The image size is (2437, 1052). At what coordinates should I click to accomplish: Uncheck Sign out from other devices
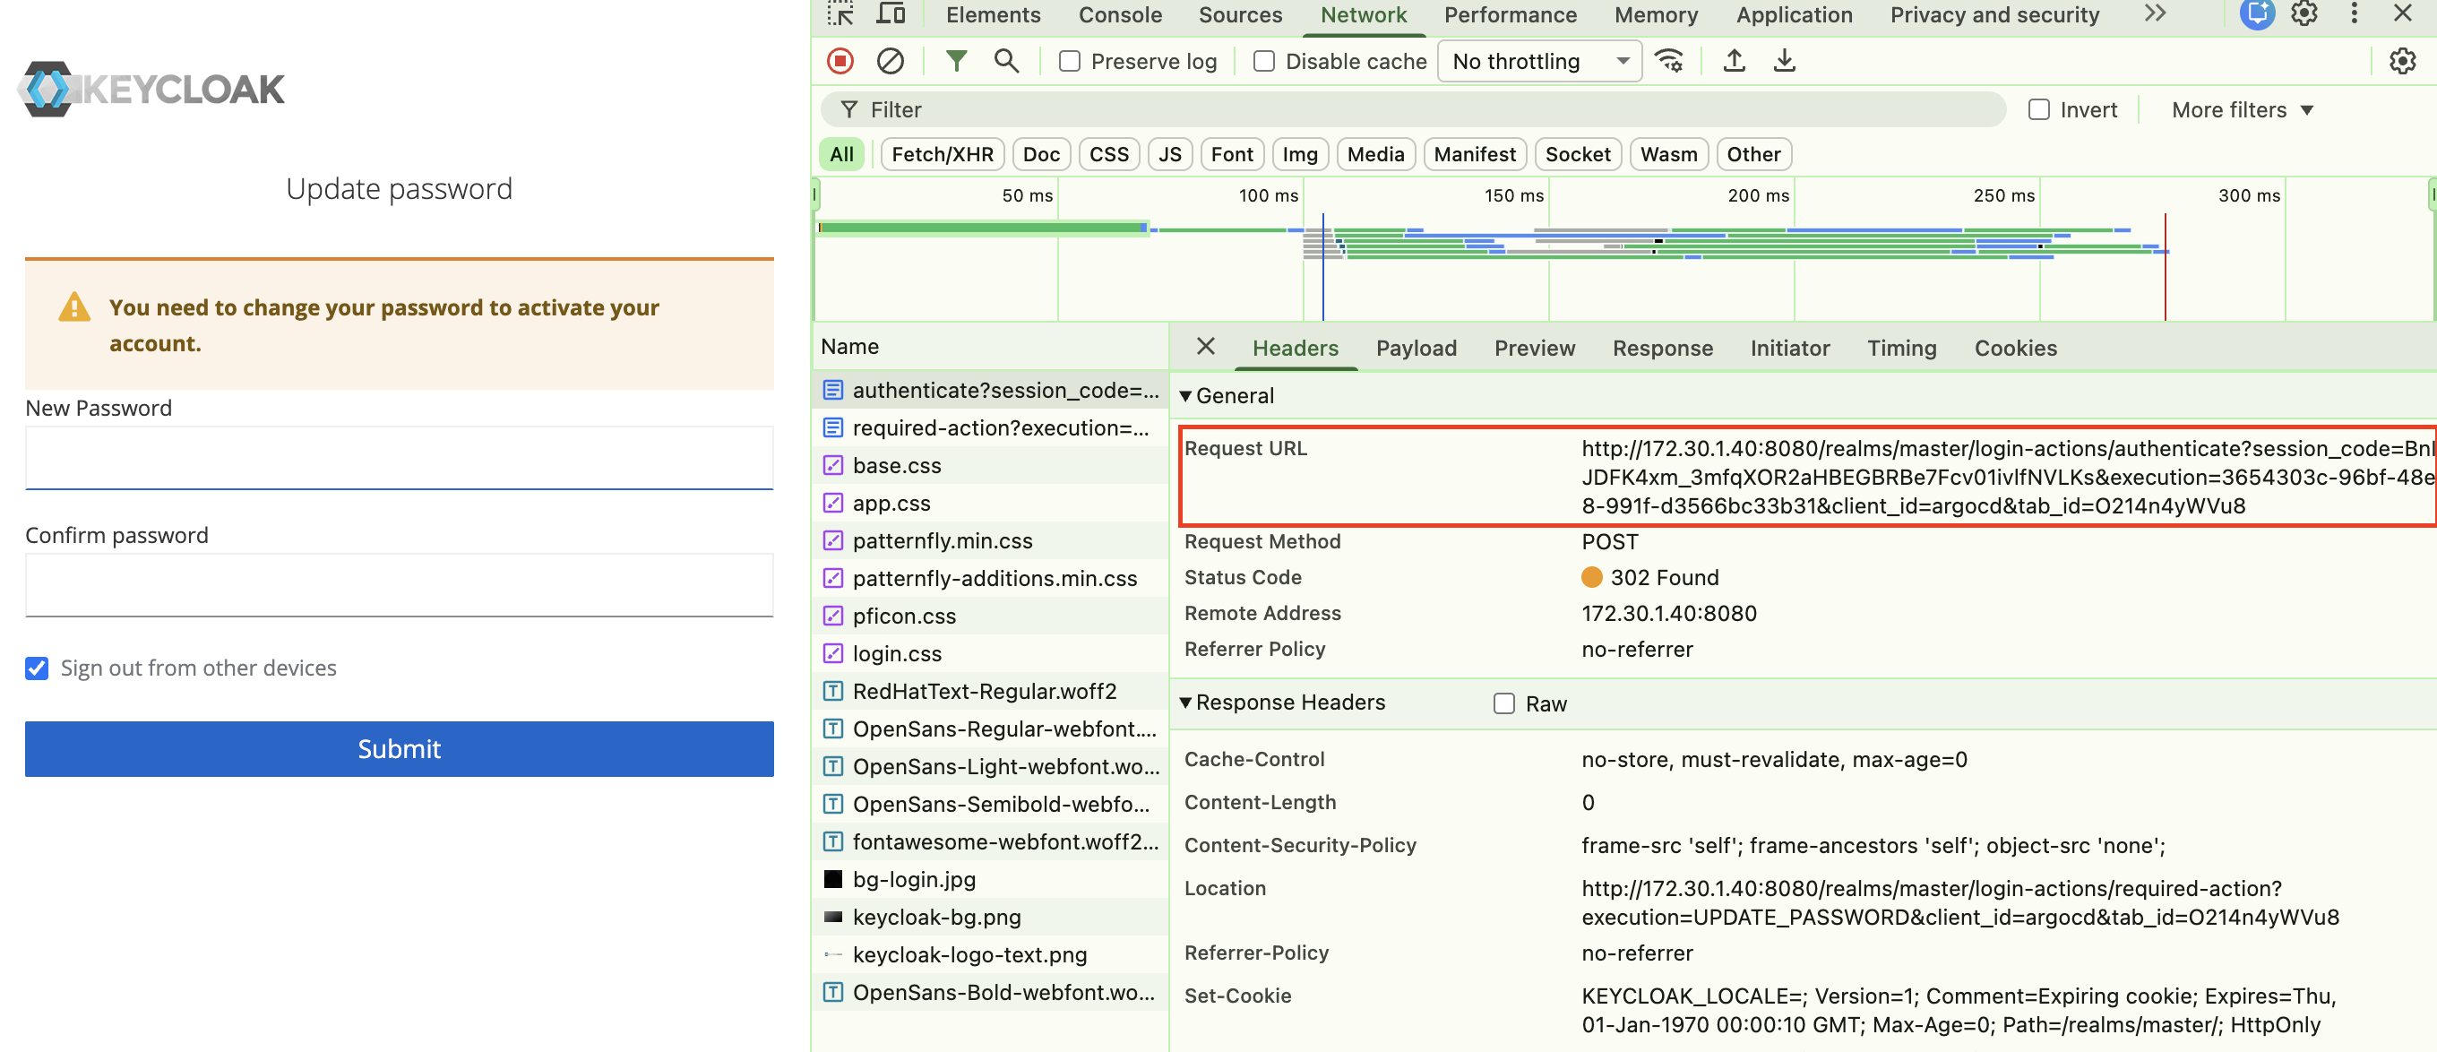coord(37,668)
